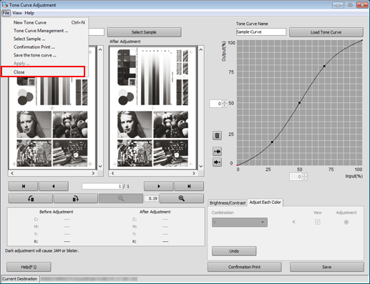Viewport: 370px width, 284px height.
Task: Open the File menu
Action: pyautogui.click(x=6, y=13)
